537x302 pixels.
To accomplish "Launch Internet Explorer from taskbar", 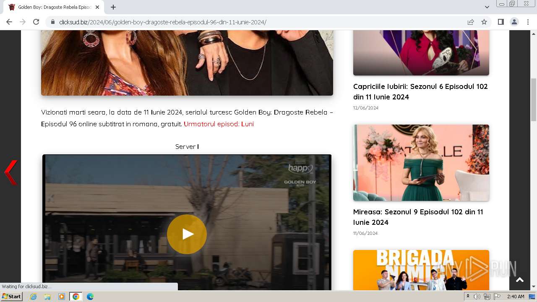I will [33, 297].
